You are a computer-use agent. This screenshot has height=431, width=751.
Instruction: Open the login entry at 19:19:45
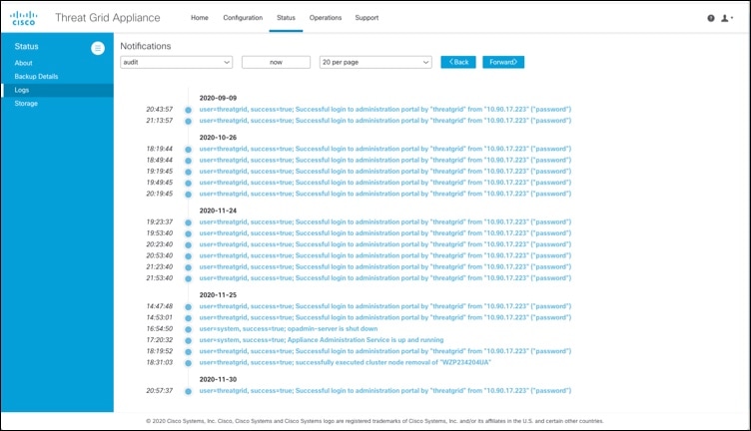(385, 172)
